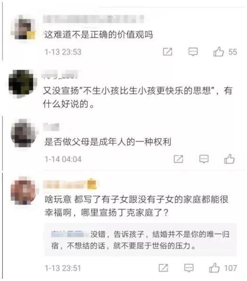The image size is (247, 281).
Task: Tap the fourth commenter's blurred username
Action: [70, 184]
